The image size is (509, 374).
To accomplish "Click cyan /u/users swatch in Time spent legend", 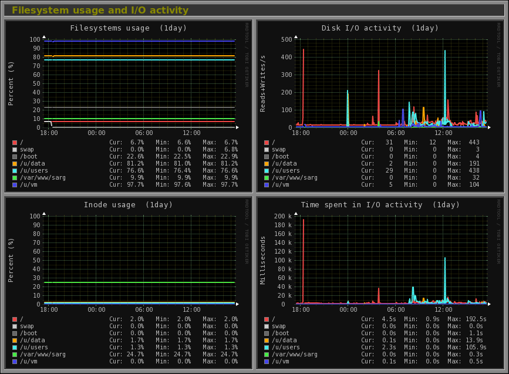I will click(x=267, y=348).
